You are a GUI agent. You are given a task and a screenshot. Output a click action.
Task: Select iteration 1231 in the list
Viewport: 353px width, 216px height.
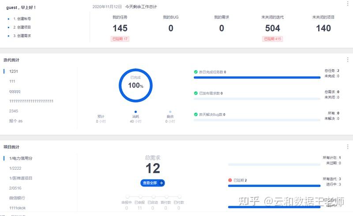point(14,71)
